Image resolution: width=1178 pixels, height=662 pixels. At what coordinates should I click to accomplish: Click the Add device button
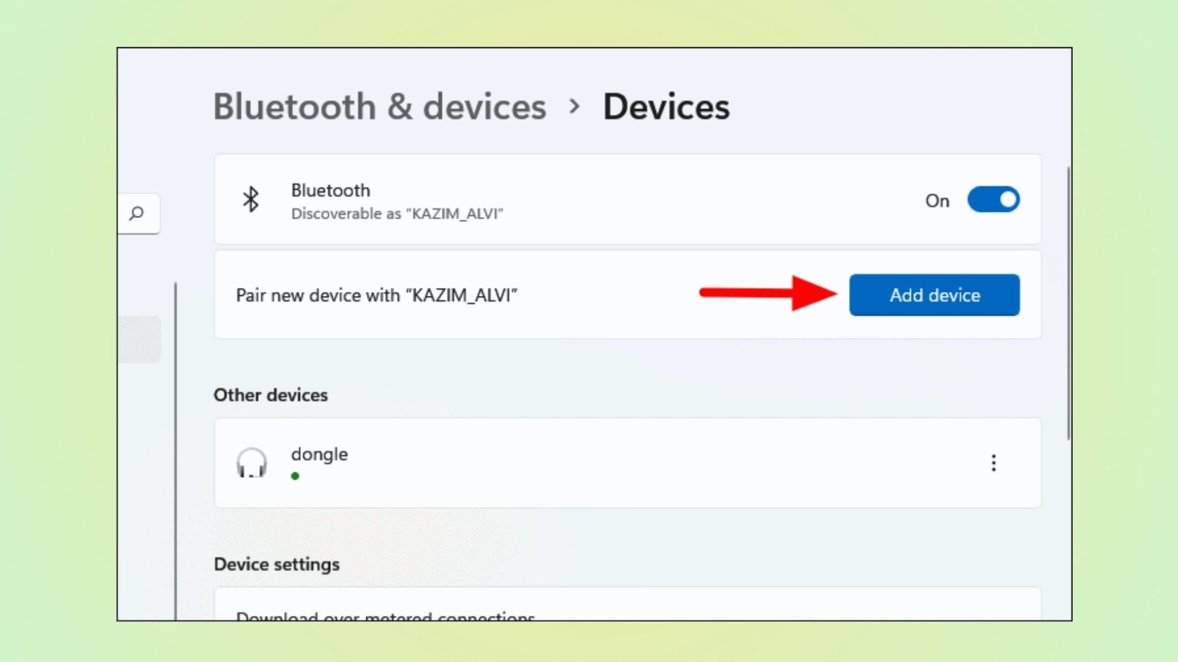(x=934, y=295)
